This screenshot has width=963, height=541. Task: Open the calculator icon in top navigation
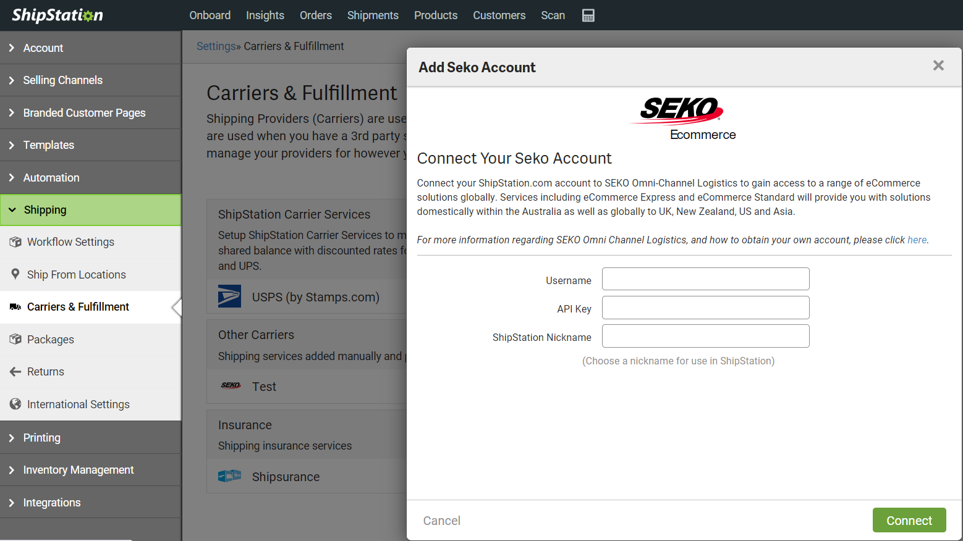[588, 15]
